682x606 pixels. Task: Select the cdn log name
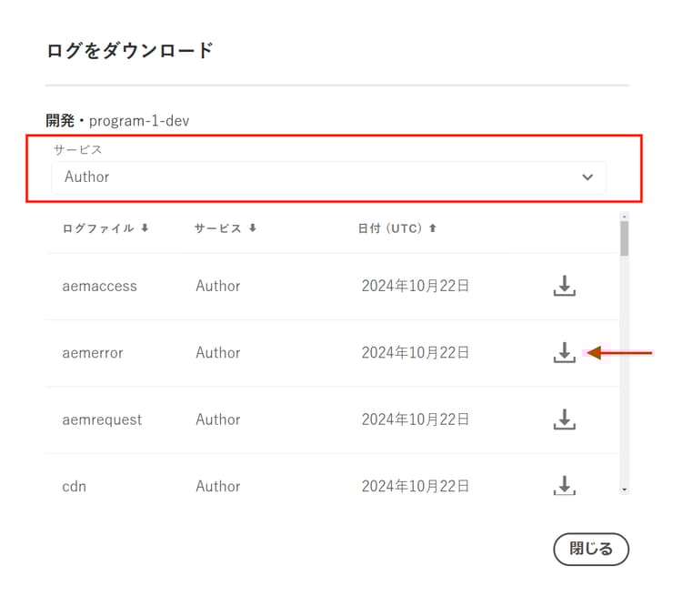coord(75,486)
